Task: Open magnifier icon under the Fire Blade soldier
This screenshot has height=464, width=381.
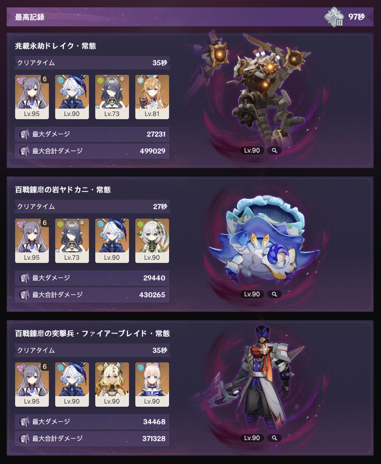Action: click(x=275, y=438)
